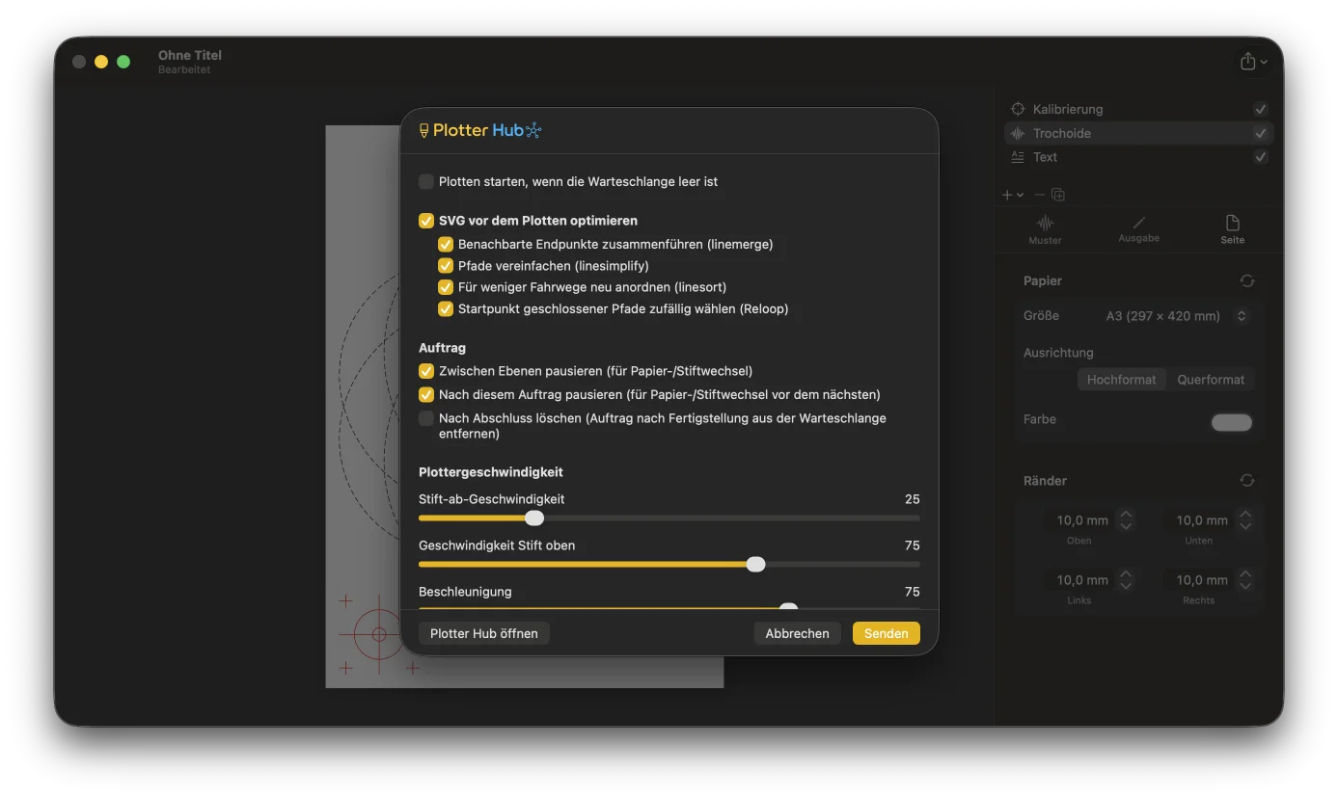Click the red calibration target on canvas
1338x798 pixels.
(379, 634)
